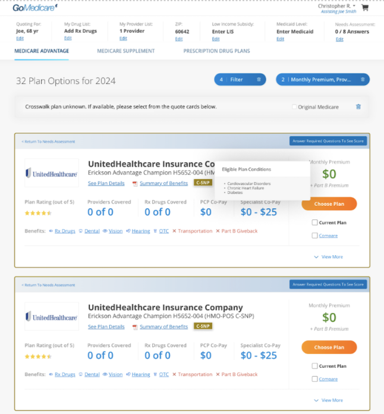The image size is (384, 414).
Task: Open the GoMedicare home logo
Action: [x=35, y=8]
